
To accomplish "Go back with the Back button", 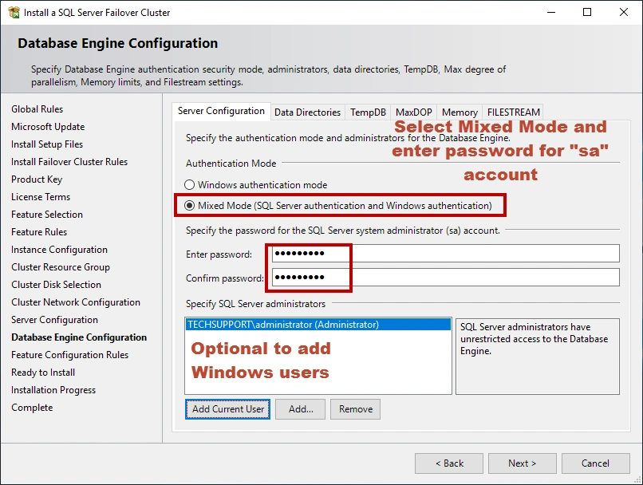I will [x=448, y=463].
